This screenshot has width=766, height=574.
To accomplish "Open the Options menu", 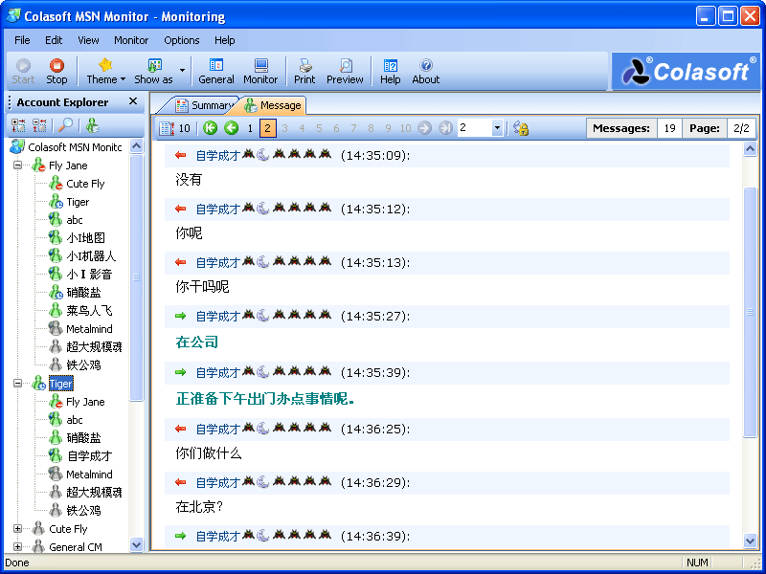I will click(x=181, y=40).
